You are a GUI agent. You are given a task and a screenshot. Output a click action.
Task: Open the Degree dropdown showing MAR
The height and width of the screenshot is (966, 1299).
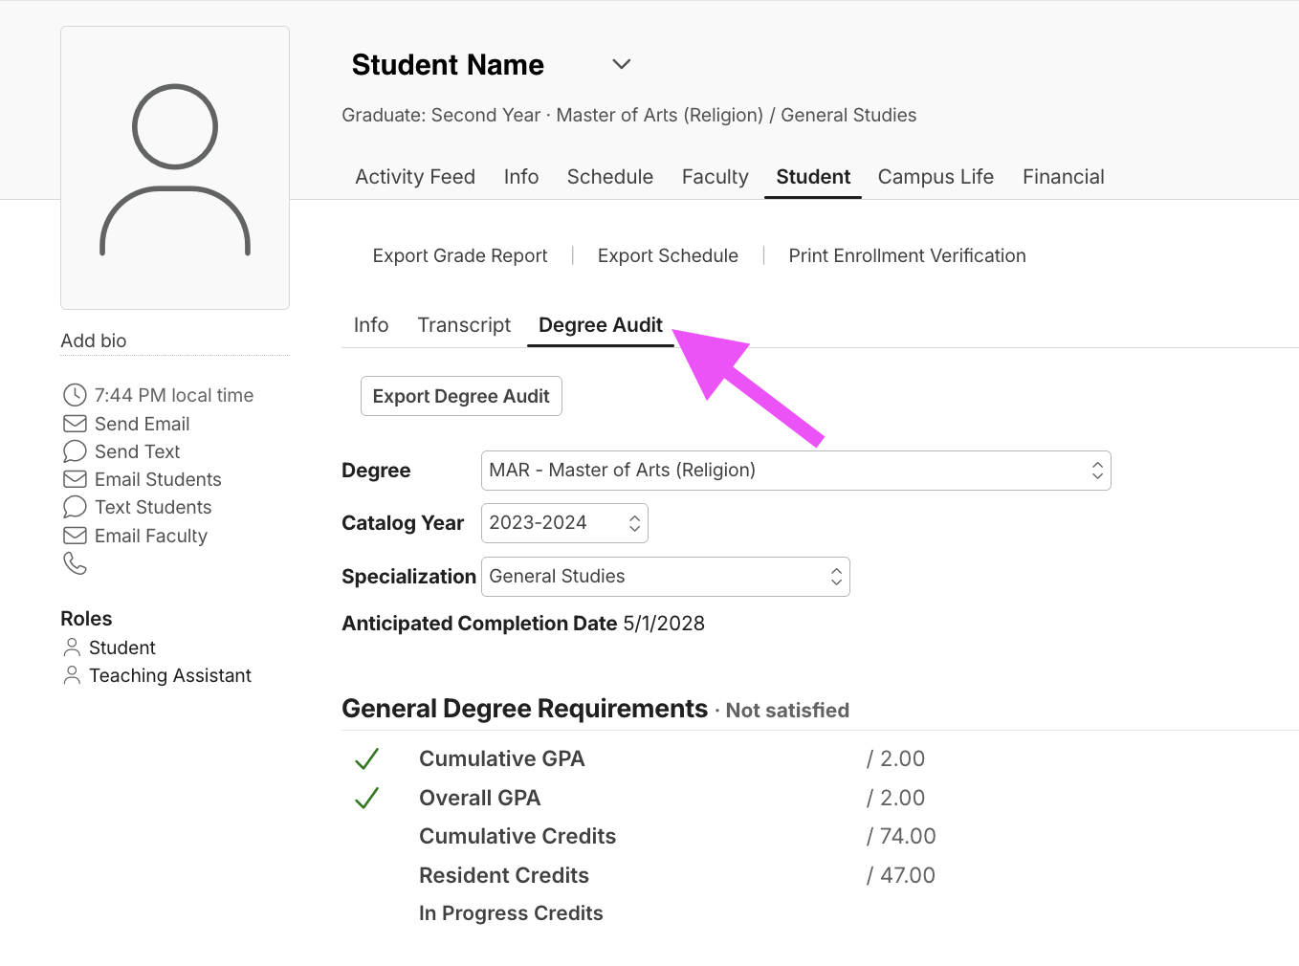coord(796,471)
